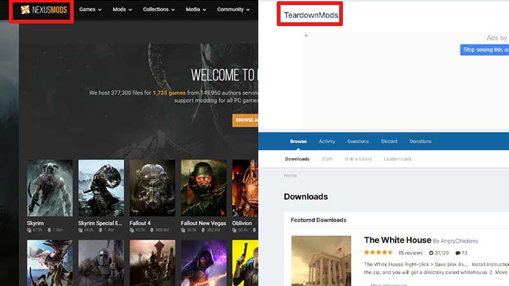This screenshot has height=286, width=509.
Task: Open the Games dropdown menu
Action: pos(90,10)
